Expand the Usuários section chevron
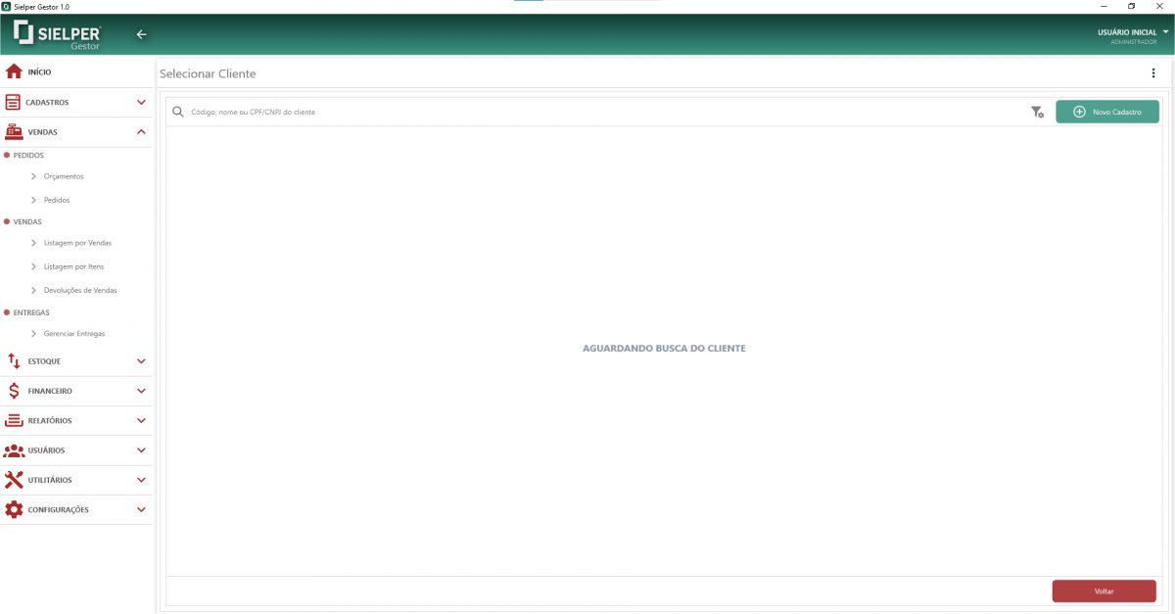1175x614 pixels. coord(141,450)
